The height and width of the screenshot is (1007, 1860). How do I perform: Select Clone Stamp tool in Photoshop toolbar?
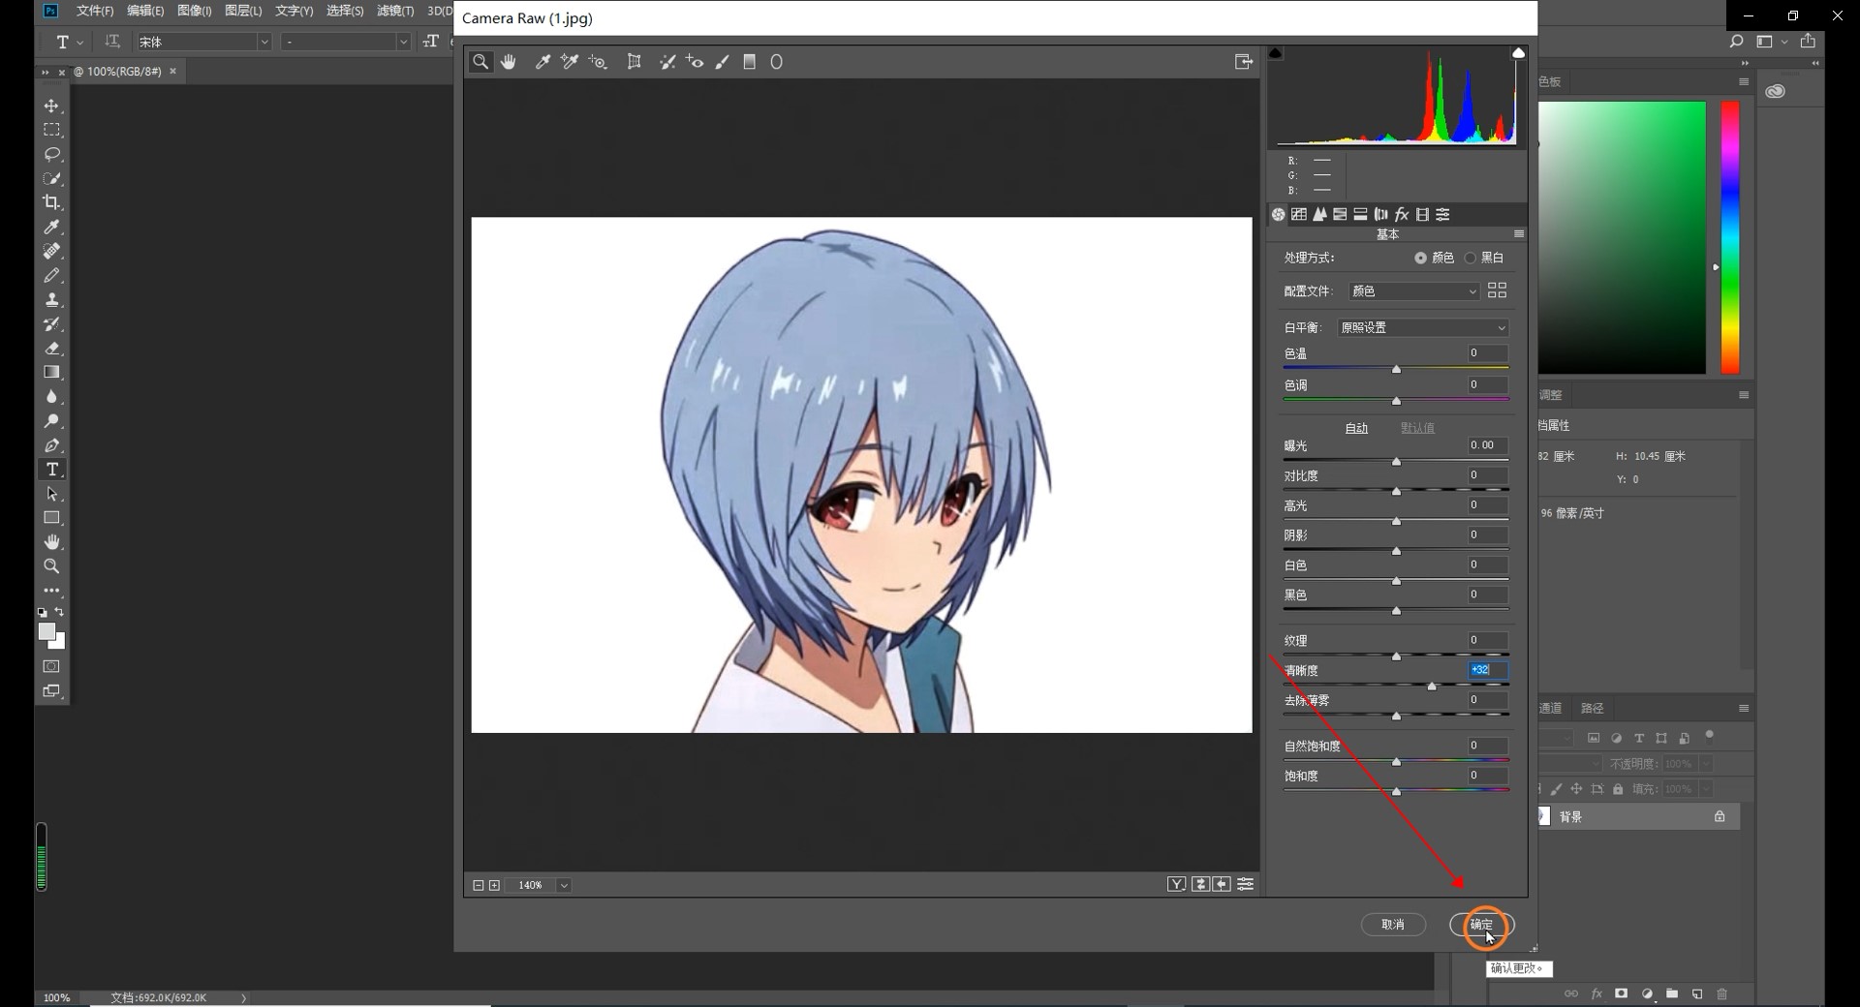52,299
